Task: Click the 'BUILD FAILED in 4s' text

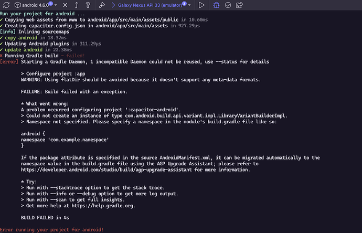Action: (x=45, y=218)
